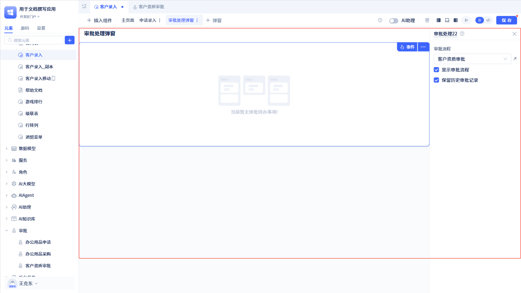Viewport: 521px width, 293px height.
Task: Switch to the 客户录入 editor tab
Action: point(109,7)
